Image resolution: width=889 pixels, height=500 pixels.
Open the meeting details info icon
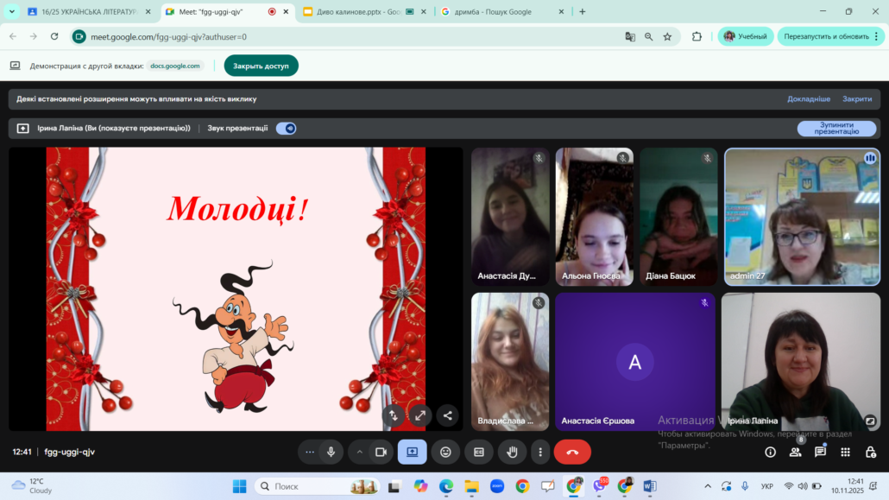point(770,452)
